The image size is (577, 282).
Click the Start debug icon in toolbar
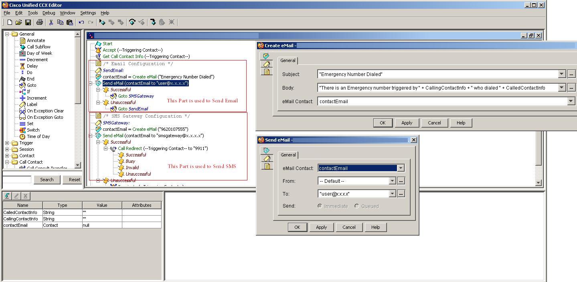click(x=102, y=22)
